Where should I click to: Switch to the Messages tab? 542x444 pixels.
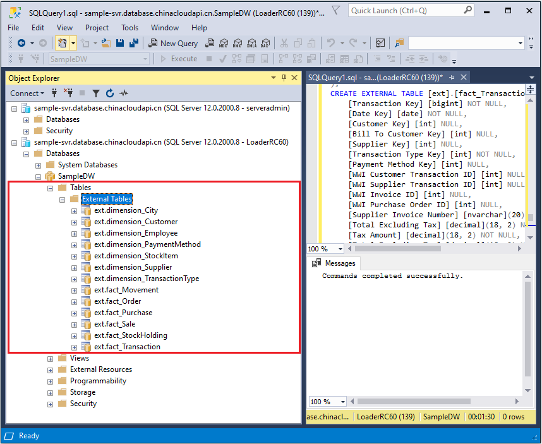click(340, 263)
